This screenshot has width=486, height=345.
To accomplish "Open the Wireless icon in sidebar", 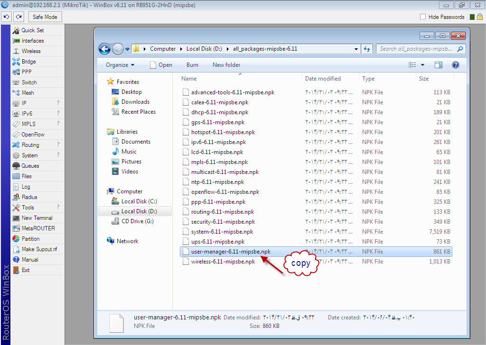I will pos(16,51).
